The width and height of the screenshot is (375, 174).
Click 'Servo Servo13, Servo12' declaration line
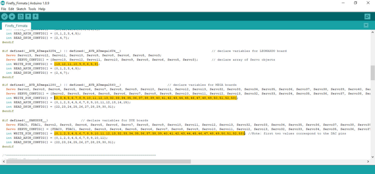(84, 55)
